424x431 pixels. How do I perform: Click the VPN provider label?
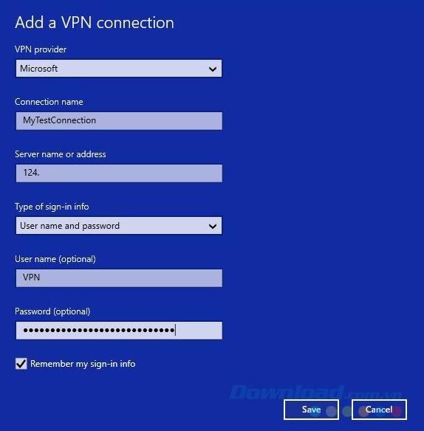(41, 49)
